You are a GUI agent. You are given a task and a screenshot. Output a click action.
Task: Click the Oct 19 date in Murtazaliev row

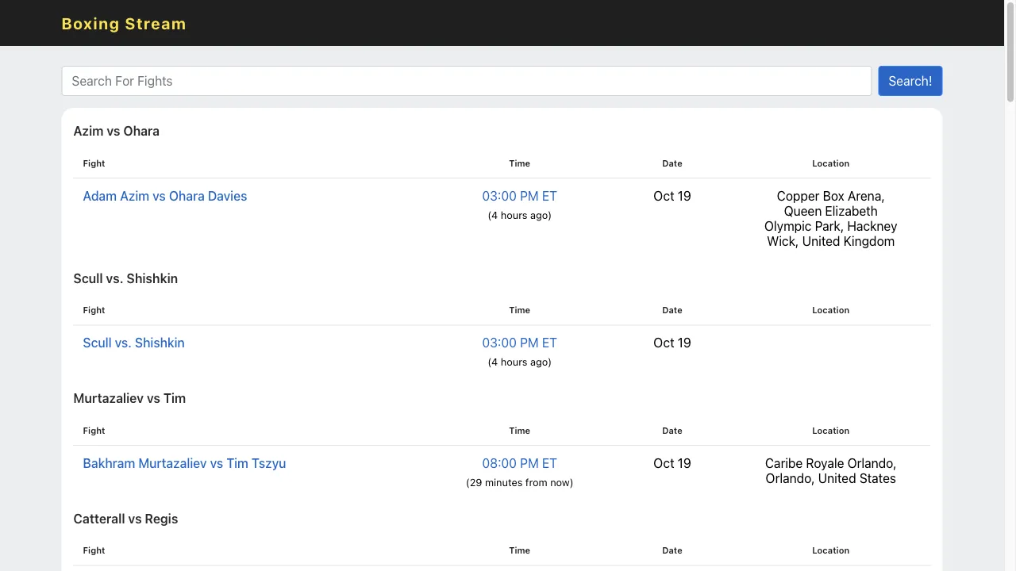(672, 463)
